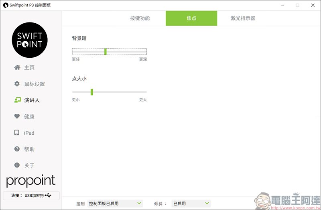Select the 焦点 tab
321x210 pixels.
pyautogui.click(x=191, y=18)
